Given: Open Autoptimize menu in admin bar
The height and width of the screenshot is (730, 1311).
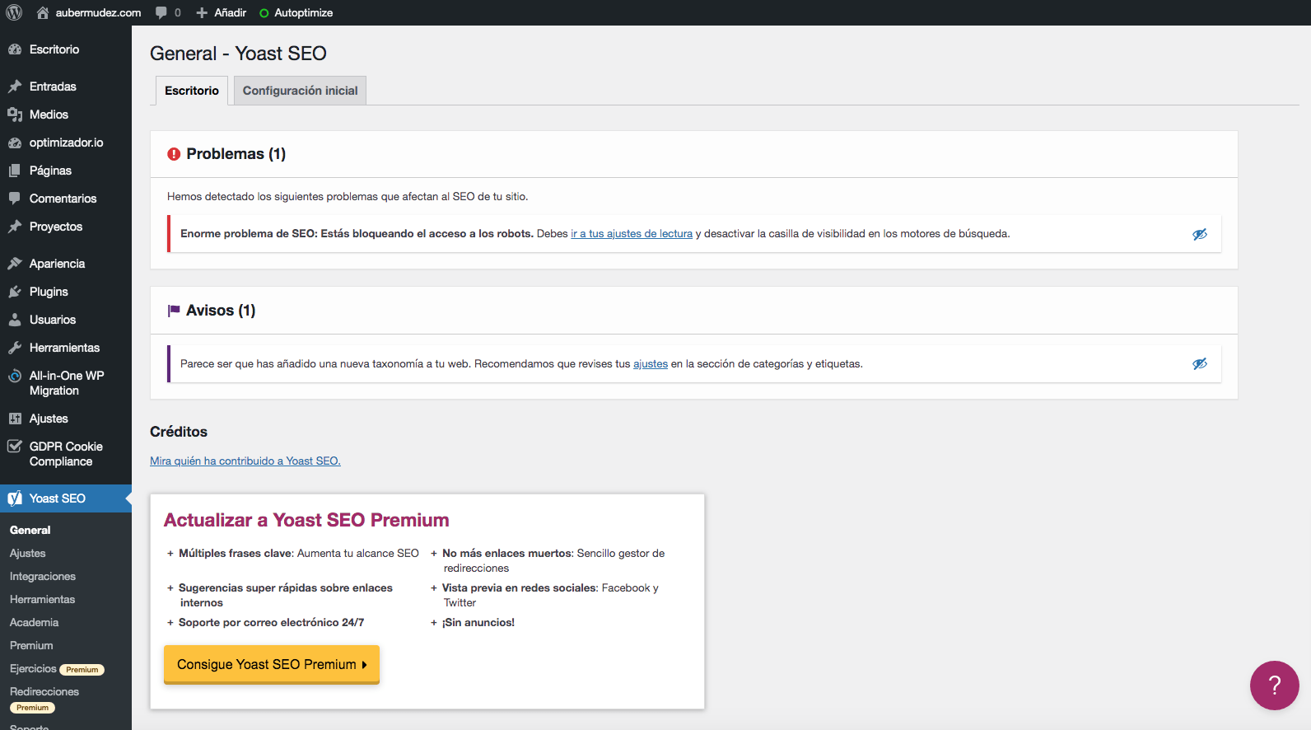Looking at the screenshot, I should click(296, 12).
